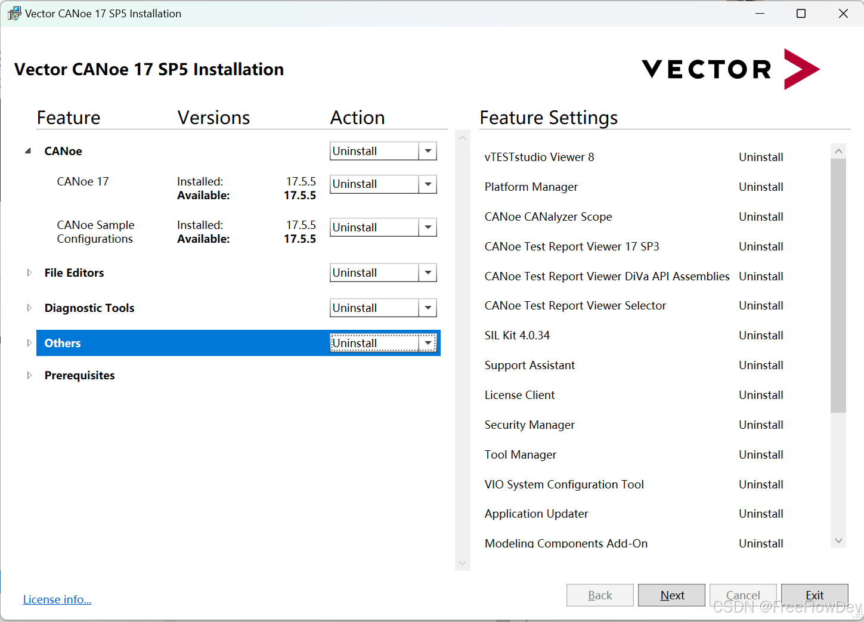The height and width of the screenshot is (622, 864).
Task: Click Uninstall status beside License Client
Action: [761, 395]
